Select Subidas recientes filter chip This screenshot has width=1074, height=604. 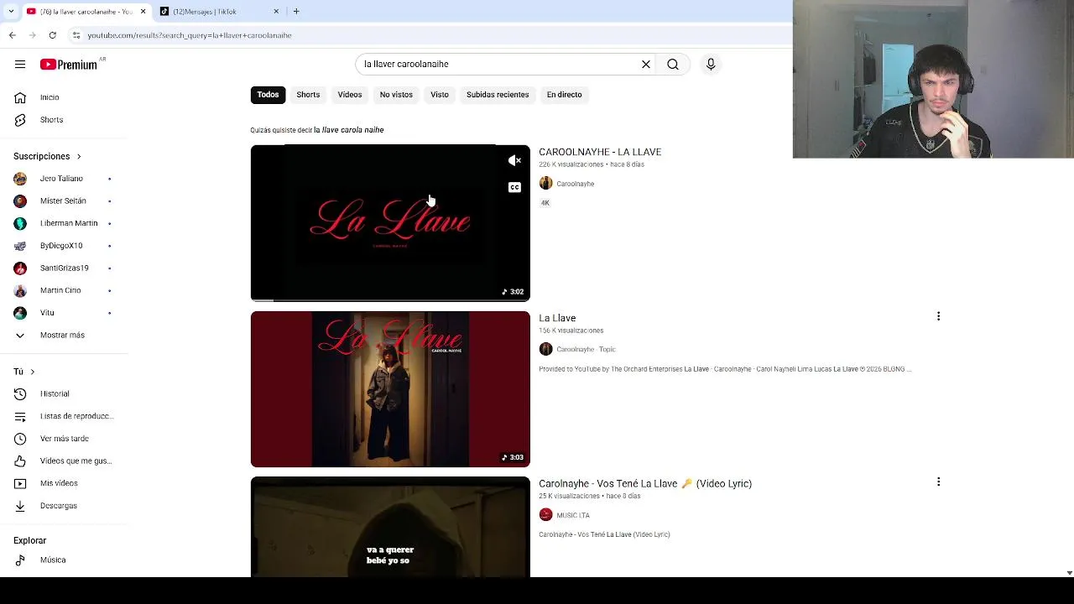pyautogui.click(x=498, y=95)
